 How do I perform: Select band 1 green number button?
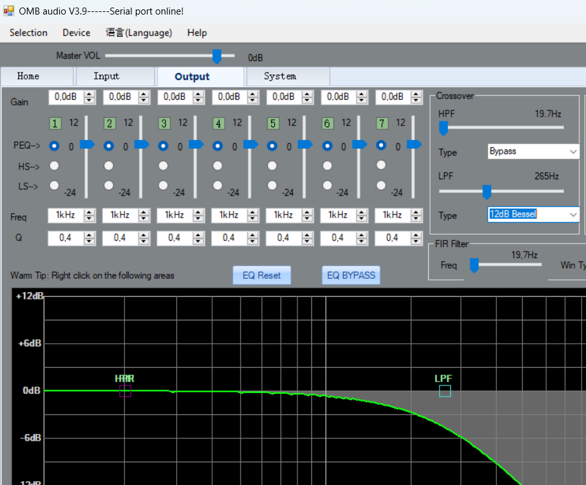[x=55, y=124]
